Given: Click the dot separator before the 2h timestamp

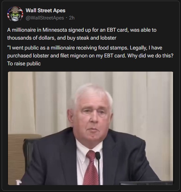Looking at the screenshot, I should click(x=67, y=18).
